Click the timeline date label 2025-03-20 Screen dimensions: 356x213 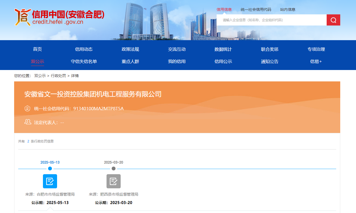[114, 162]
